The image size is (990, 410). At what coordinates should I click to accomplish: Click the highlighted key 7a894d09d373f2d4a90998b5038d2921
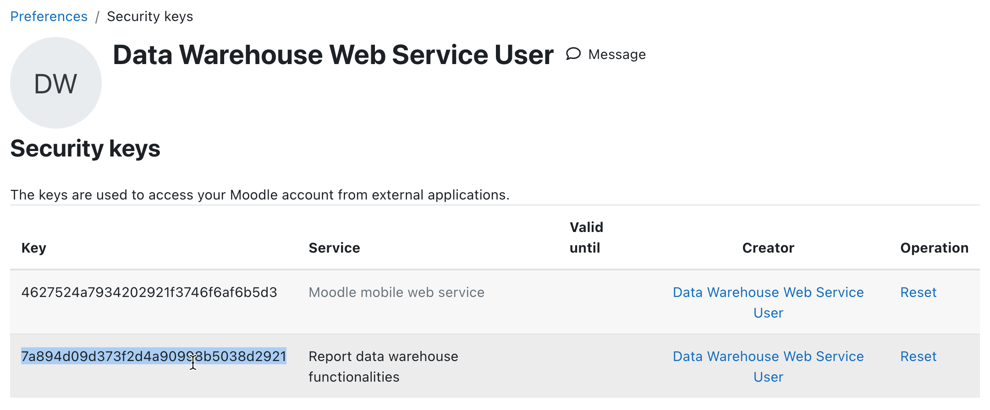[x=154, y=356]
